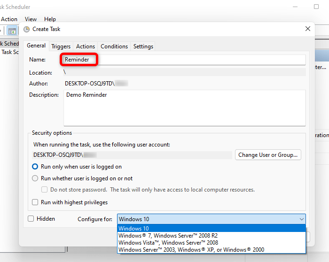Click the Name field containing Reminder

[184, 60]
